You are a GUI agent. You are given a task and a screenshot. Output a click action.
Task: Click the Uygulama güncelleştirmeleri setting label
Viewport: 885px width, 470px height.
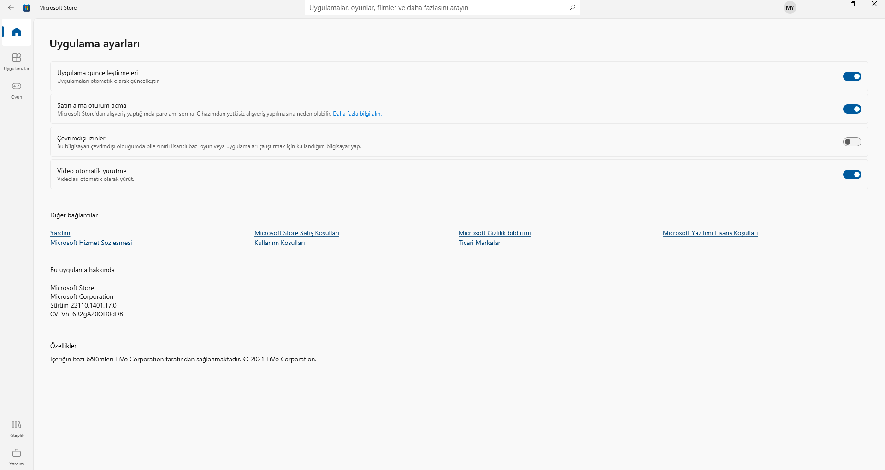(x=98, y=73)
